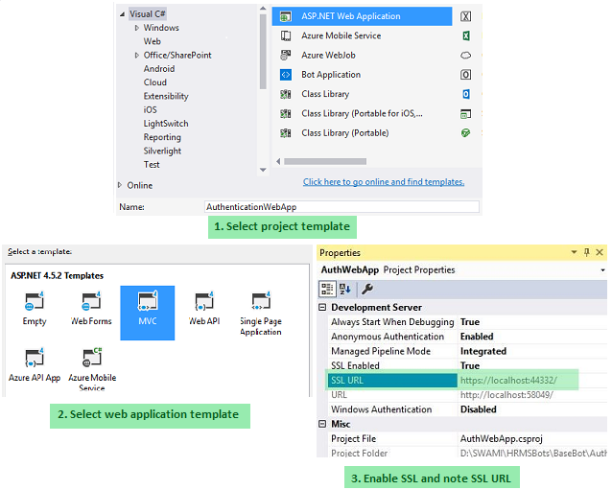
Task: Pin the Properties panel
Action: tap(587, 252)
